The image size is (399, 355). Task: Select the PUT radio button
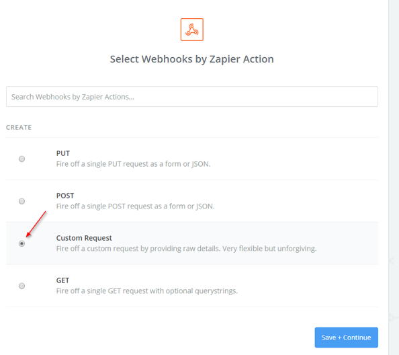(22, 159)
